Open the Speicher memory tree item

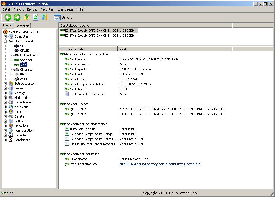pyautogui.click(x=26, y=60)
